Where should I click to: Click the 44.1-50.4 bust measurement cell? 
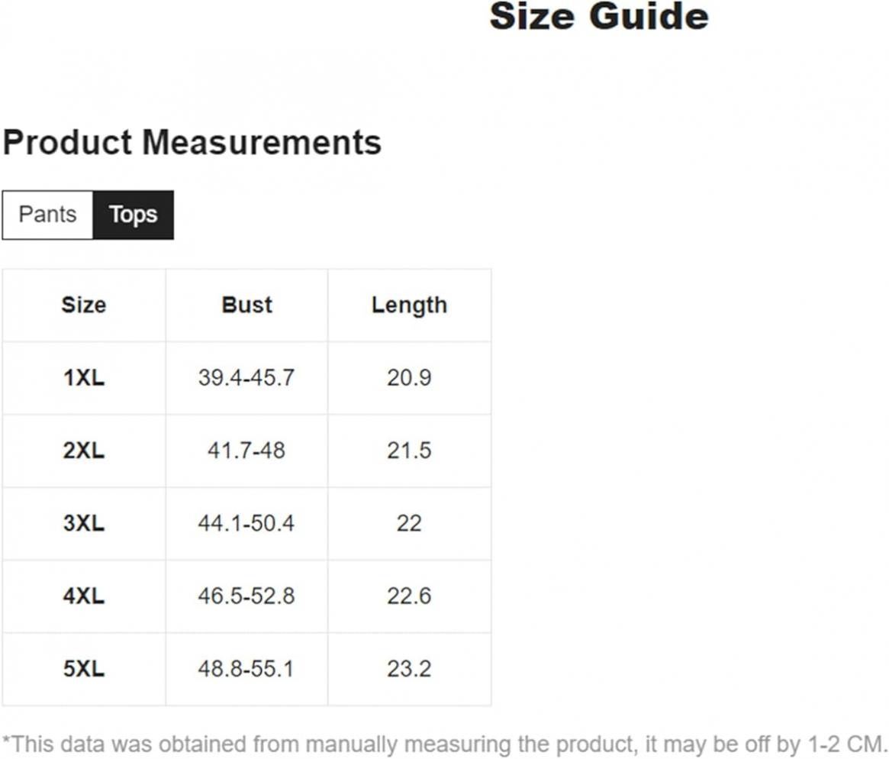pos(246,523)
